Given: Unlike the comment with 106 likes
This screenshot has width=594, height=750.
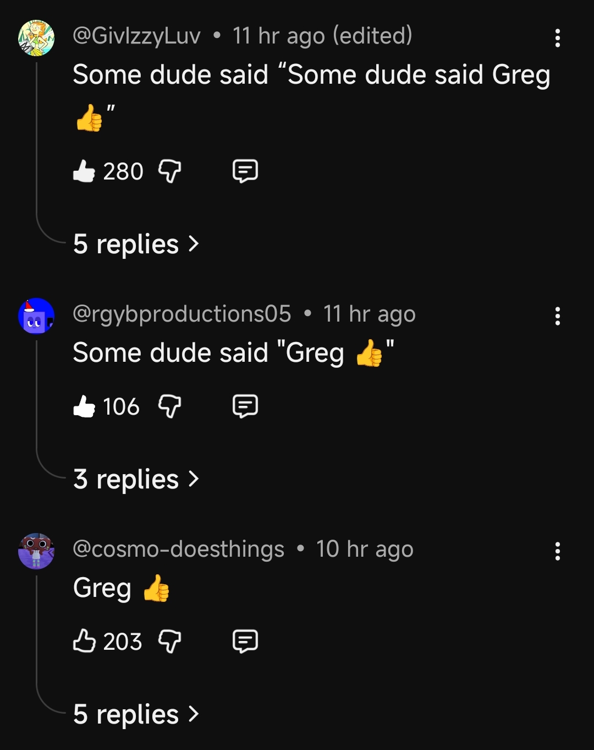Looking at the screenshot, I should pyautogui.click(x=84, y=406).
